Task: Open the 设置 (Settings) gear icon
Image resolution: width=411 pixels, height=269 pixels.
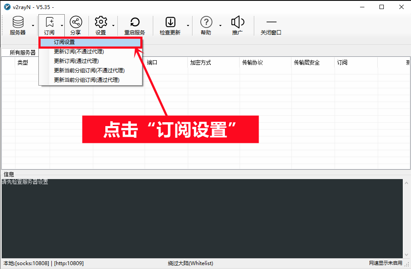Action: tap(101, 25)
